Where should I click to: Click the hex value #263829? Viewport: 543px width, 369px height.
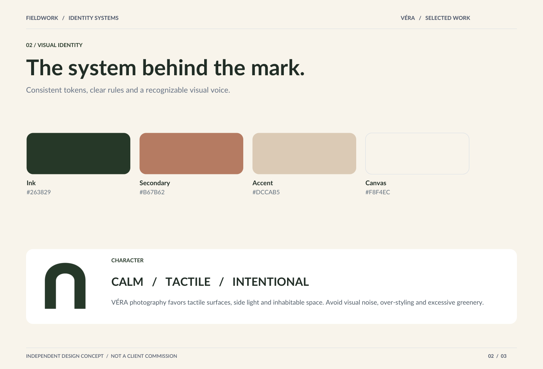pyautogui.click(x=39, y=192)
